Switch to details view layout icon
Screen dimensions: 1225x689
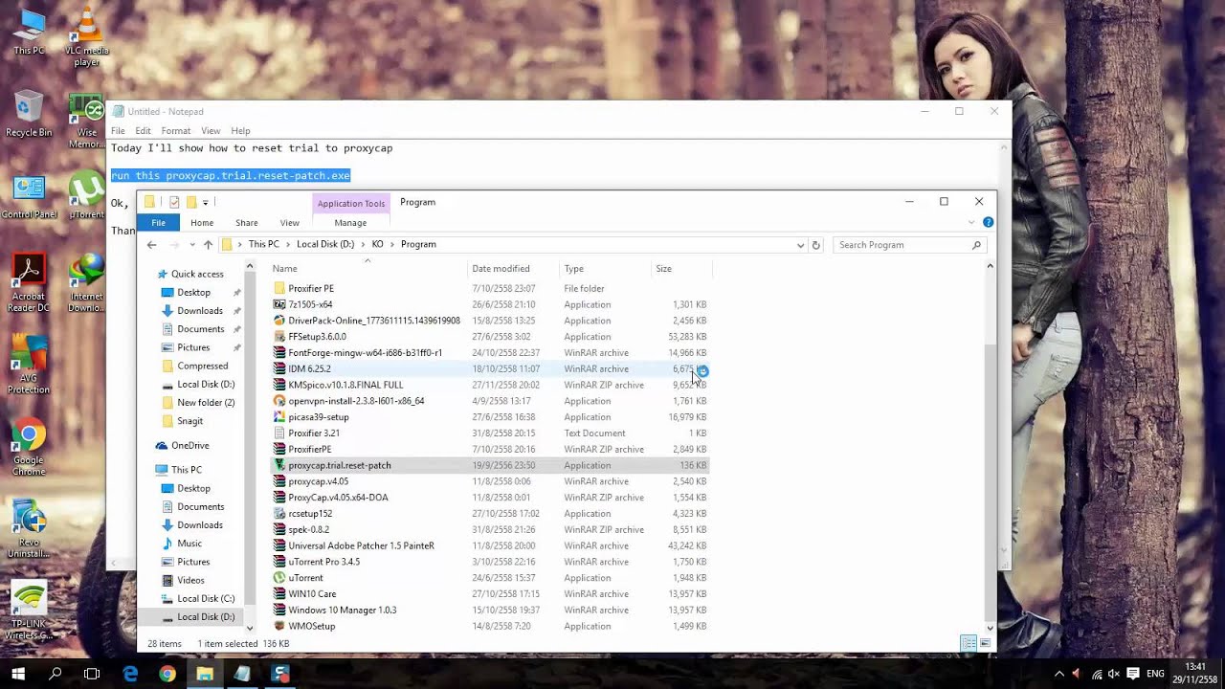(x=969, y=643)
